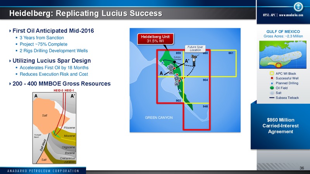Click '200 - 400 MMBOE Gross Resources' heading
The image size is (310, 174).
[x=62, y=84]
